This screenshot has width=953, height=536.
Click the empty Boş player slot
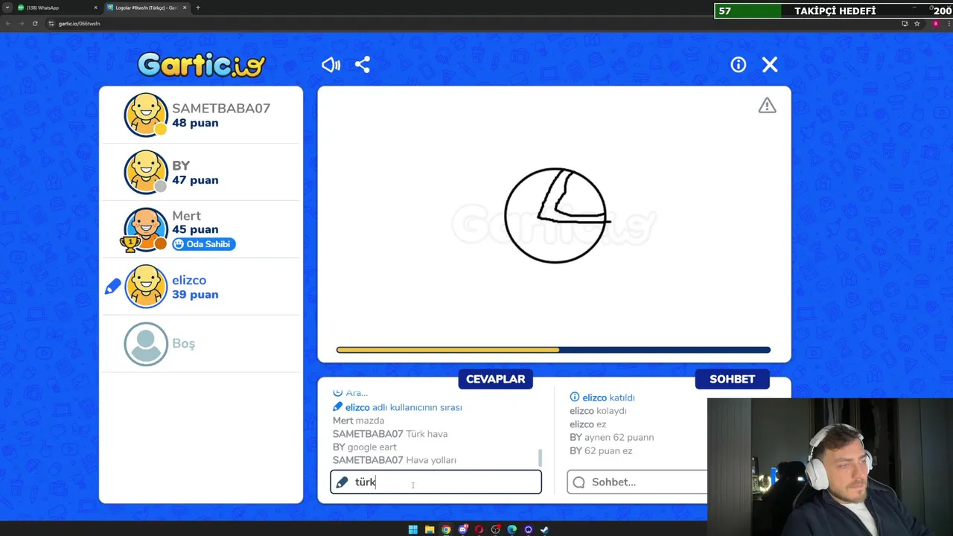point(201,344)
